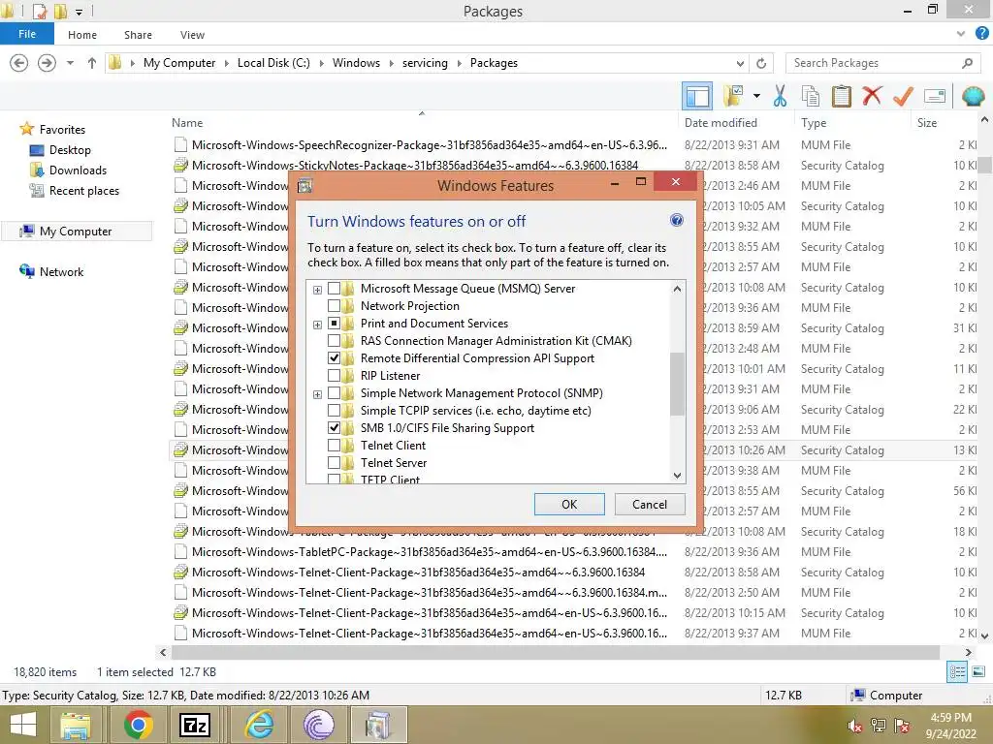Expand breadcrumb arrow after Local Disk (C:)
Screen dimensions: 993x744
[321, 63]
